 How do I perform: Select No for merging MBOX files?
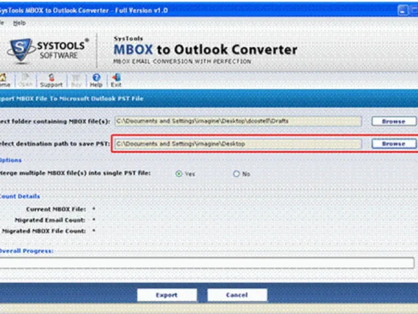tap(236, 174)
